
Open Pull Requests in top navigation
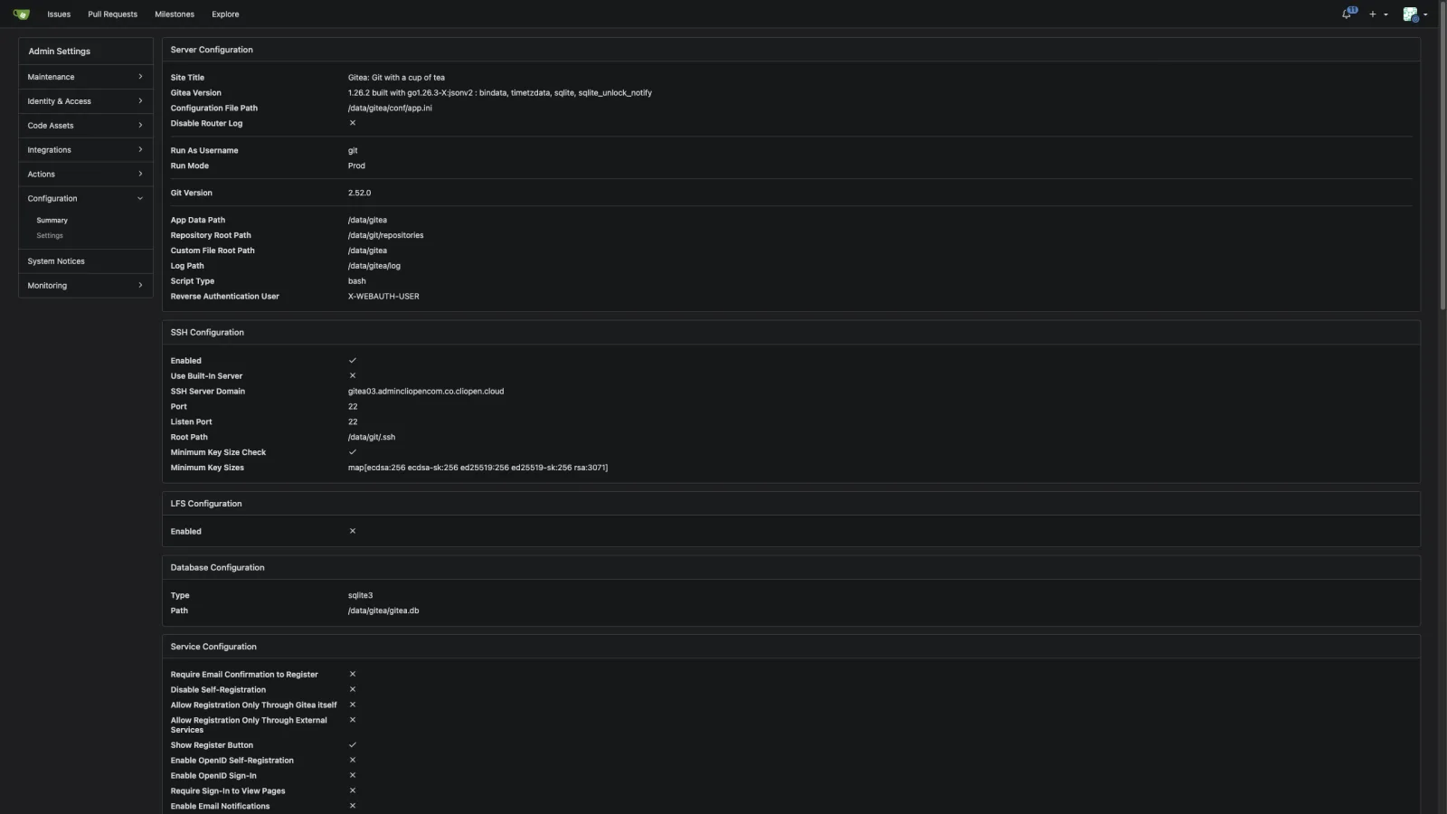click(x=113, y=14)
